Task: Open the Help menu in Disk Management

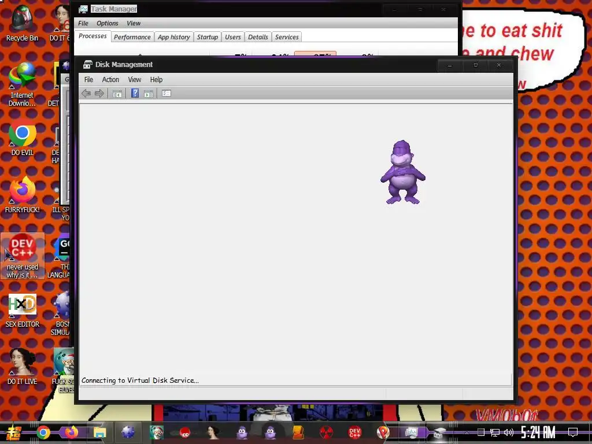Action: click(156, 80)
